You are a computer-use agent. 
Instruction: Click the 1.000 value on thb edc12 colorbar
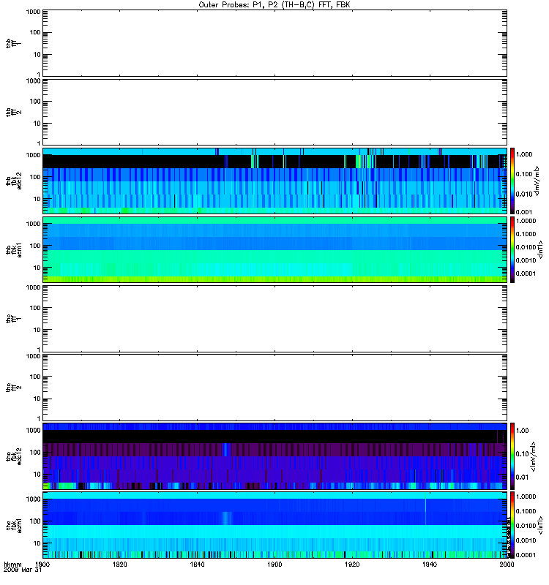tap(524, 154)
